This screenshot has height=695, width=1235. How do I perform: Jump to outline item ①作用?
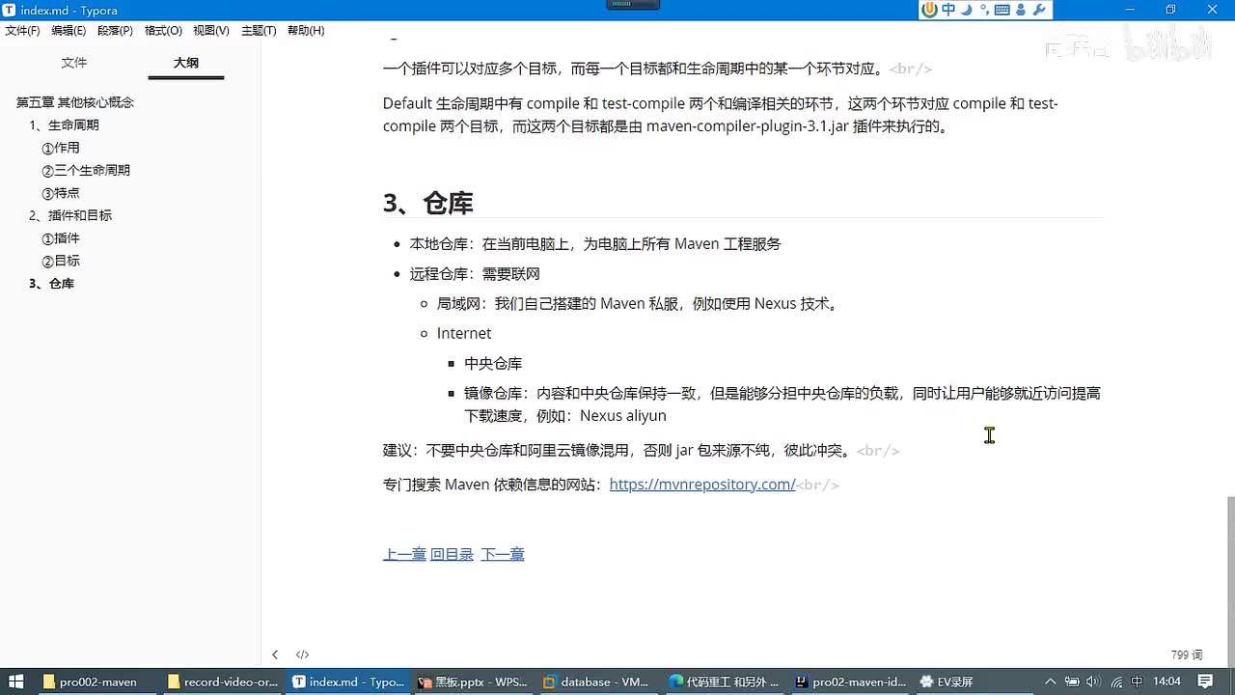point(61,148)
